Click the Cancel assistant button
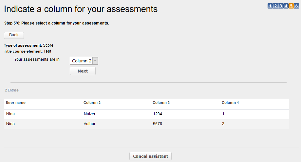Screen dimensions: 301x162 click(x=150, y=156)
